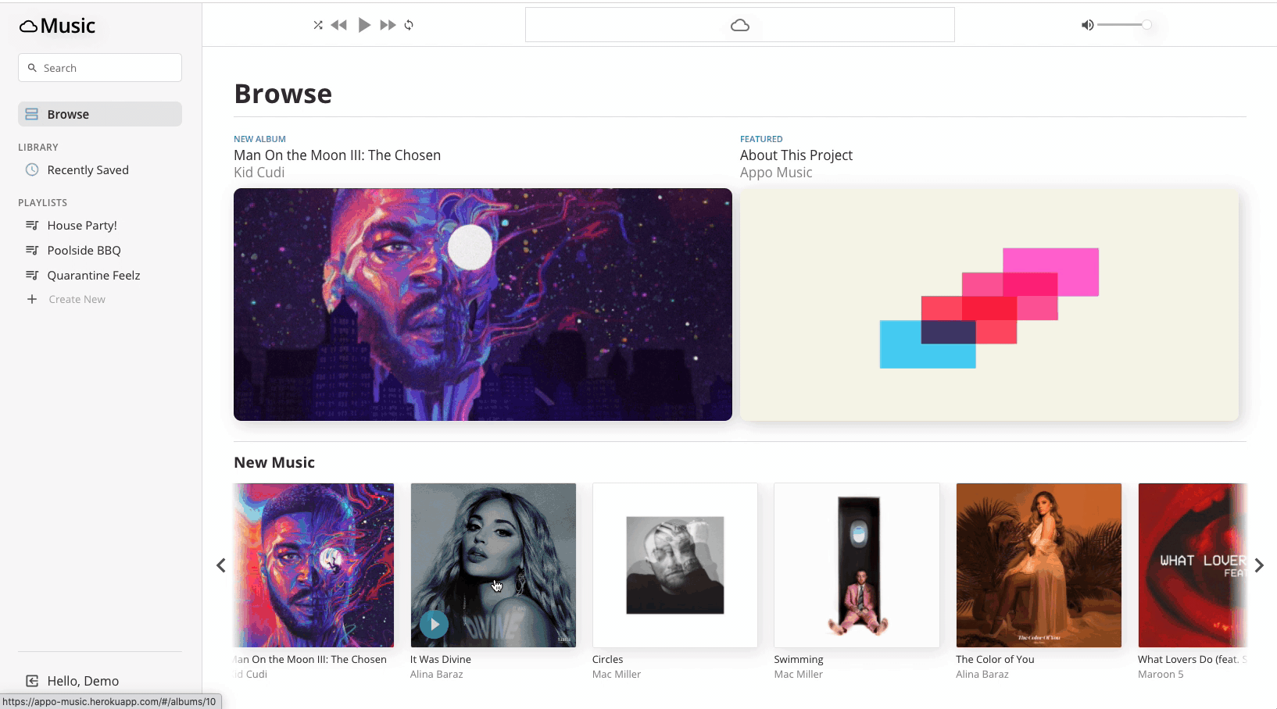Screen dimensions: 1277x709
Task: Toggle shuffle playback
Action: tap(318, 25)
